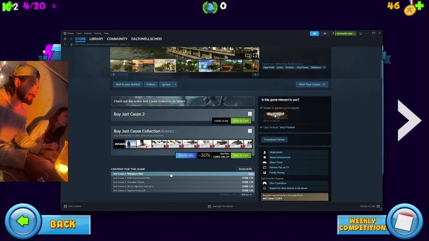The height and width of the screenshot is (241, 429).
Task: Open the Steam menu
Action: pos(70,33)
